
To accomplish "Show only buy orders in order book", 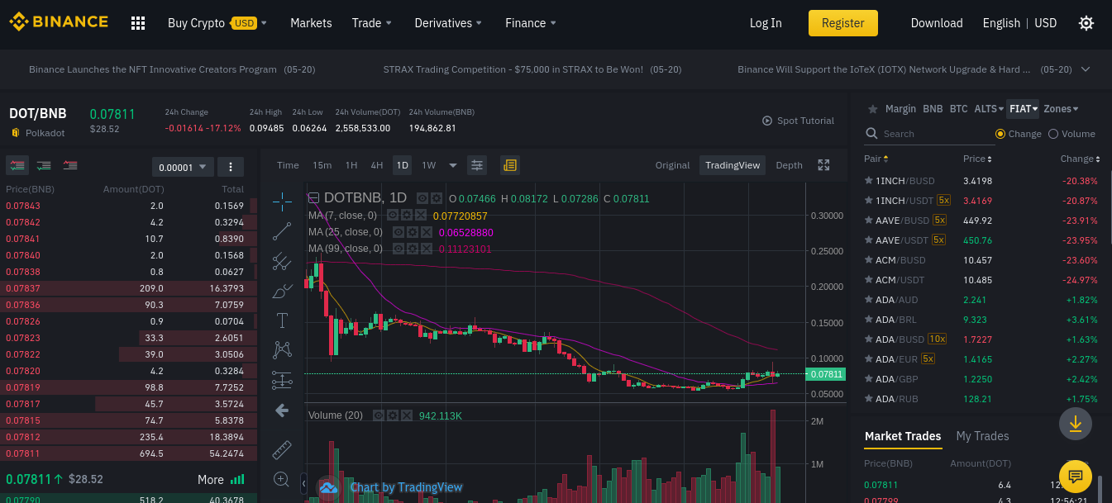I will 44,166.
